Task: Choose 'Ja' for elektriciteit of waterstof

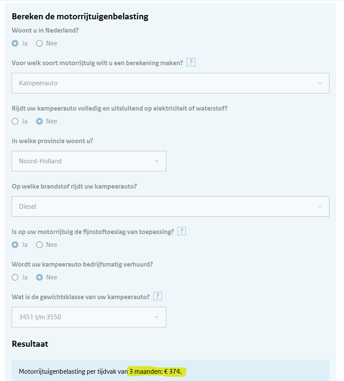Action: coord(15,121)
